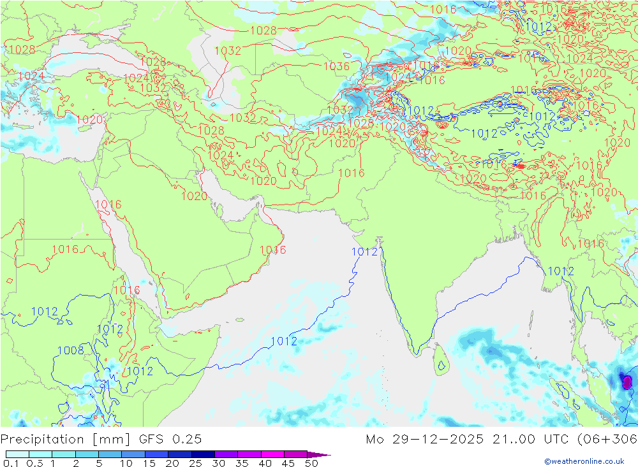This screenshot has height=467, width=638.
Task: Click the island of Sri Lanka
Action: pyautogui.click(x=440, y=360)
